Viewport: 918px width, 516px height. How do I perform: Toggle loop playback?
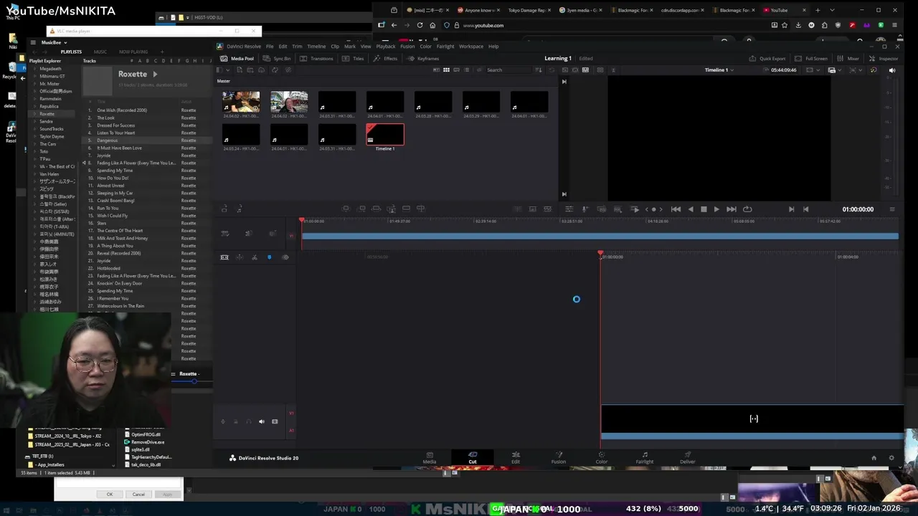pos(747,209)
